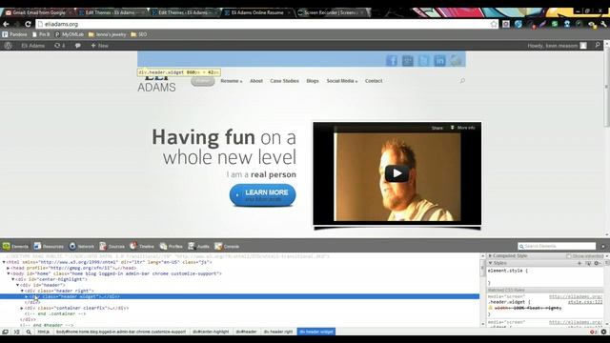Open the Twitter social icon
Image resolution: width=610 pixels, height=343 pixels.
pos(423,60)
